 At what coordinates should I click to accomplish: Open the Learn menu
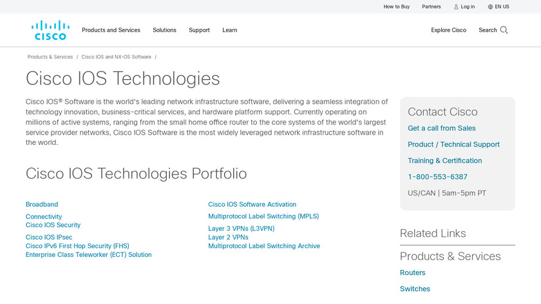coord(230,30)
